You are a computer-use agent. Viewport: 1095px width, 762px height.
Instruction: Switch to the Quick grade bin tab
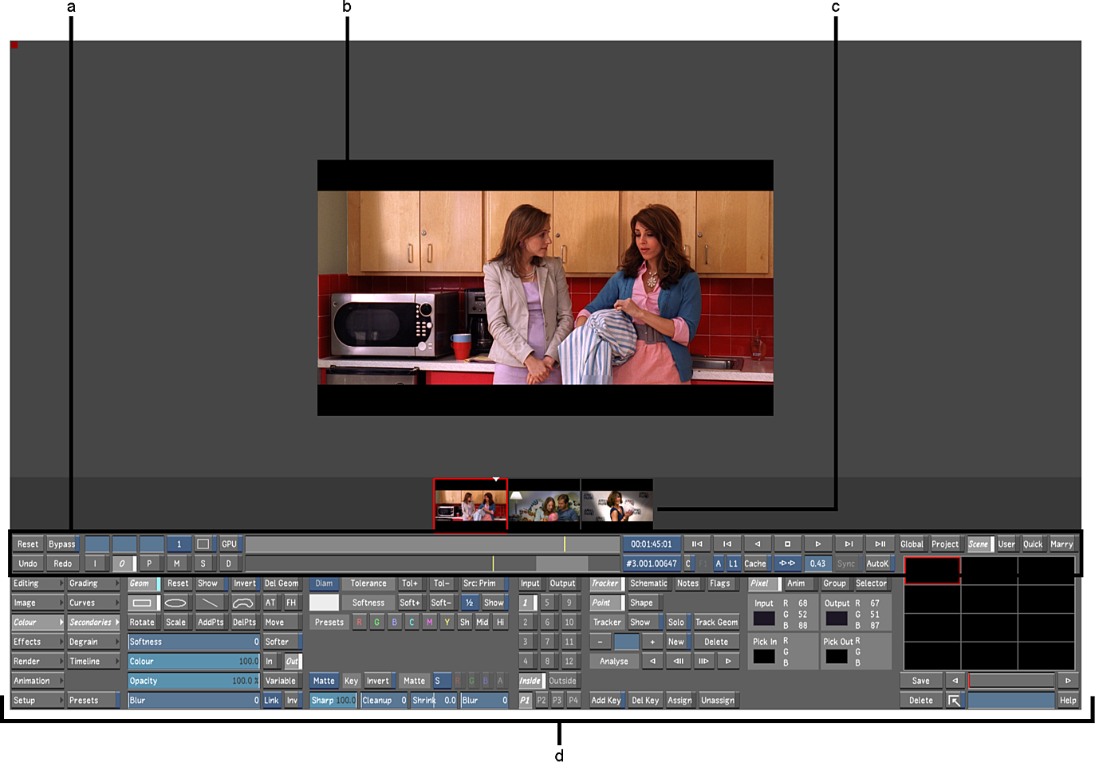(1033, 544)
